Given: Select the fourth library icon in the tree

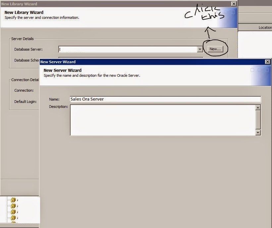Looking at the screenshot, I should click(13, 218).
